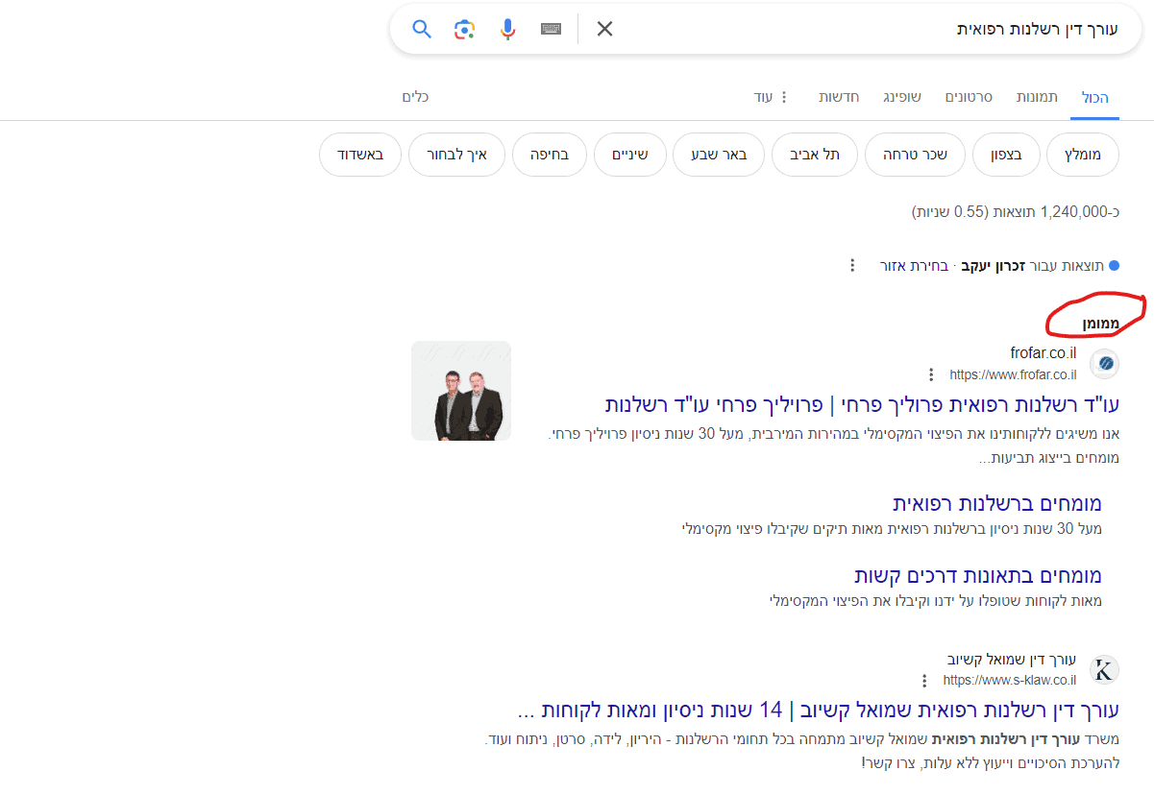Click the frofar.co.il site name text

[x=1044, y=354]
